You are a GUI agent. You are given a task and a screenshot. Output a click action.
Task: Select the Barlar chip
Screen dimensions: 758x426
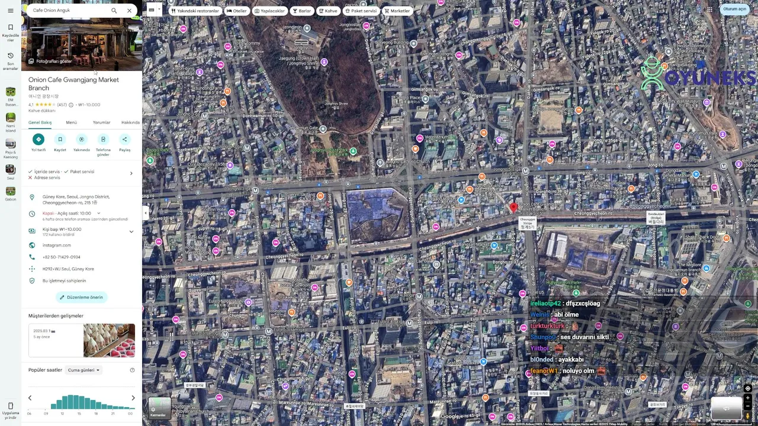(302, 11)
